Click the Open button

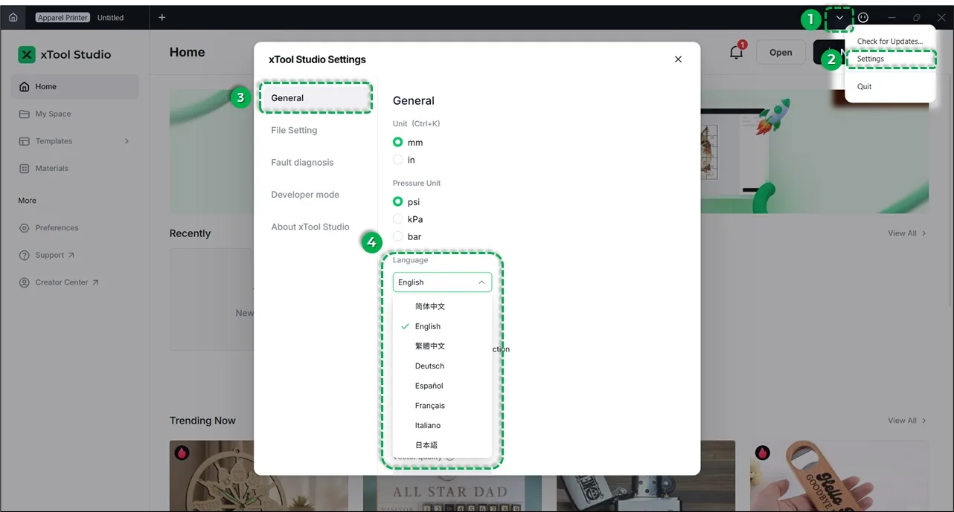781,52
